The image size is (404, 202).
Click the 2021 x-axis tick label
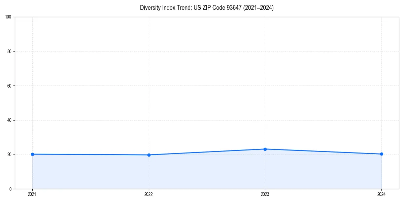click(32, 194)
